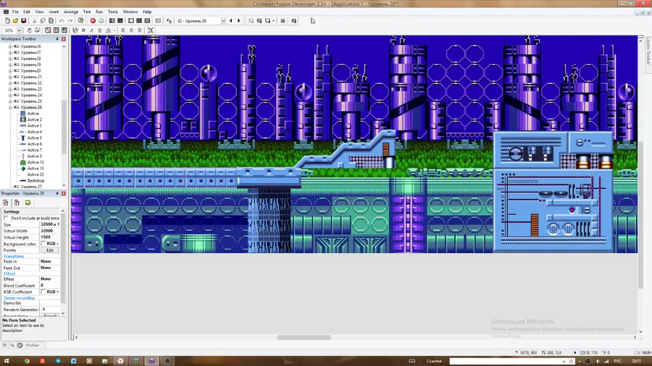Open the Contents help question-mark icon
Screen dimensions: 652x366
(x=80, y=21)
